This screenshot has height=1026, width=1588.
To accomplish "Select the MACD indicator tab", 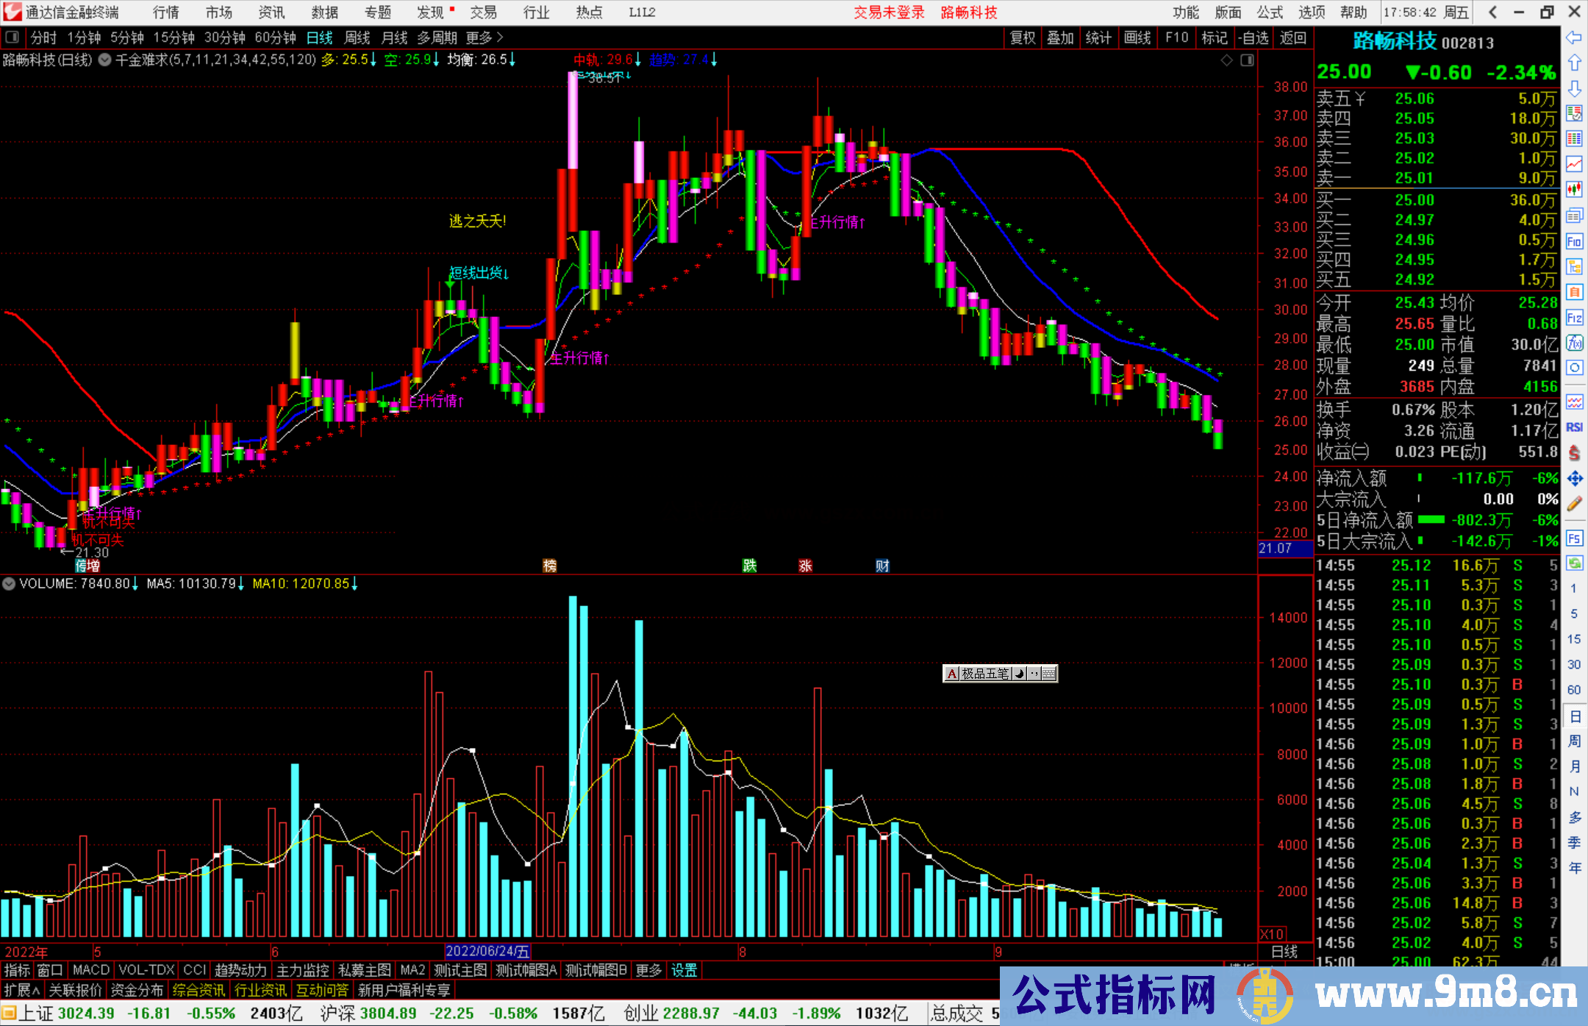I will tap(91, 970).
